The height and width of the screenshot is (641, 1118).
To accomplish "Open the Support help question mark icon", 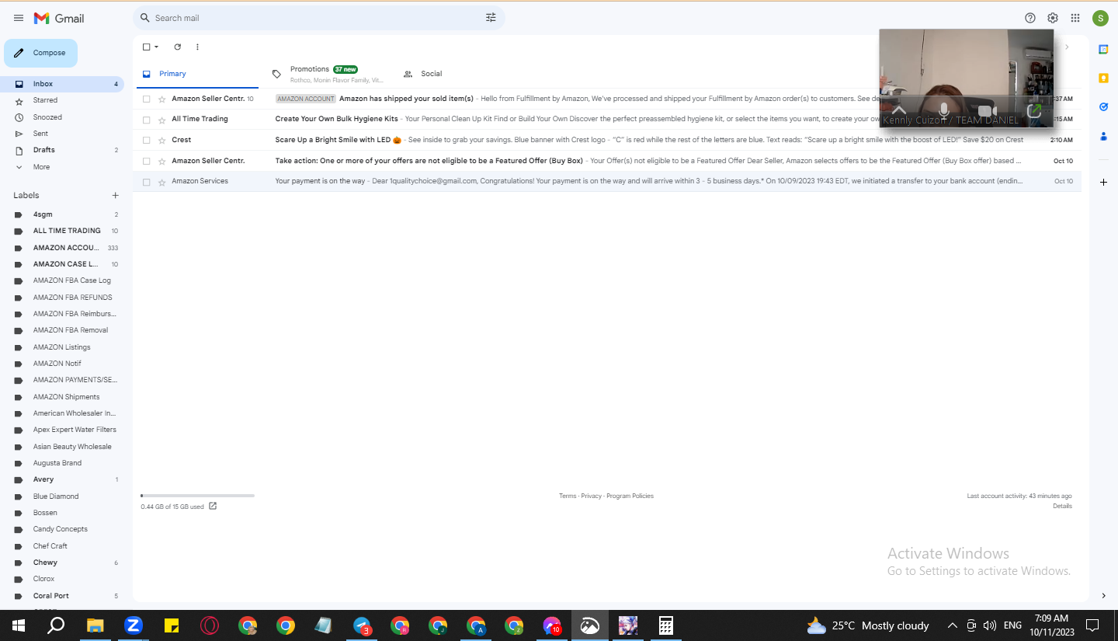I will point(1030,18).
